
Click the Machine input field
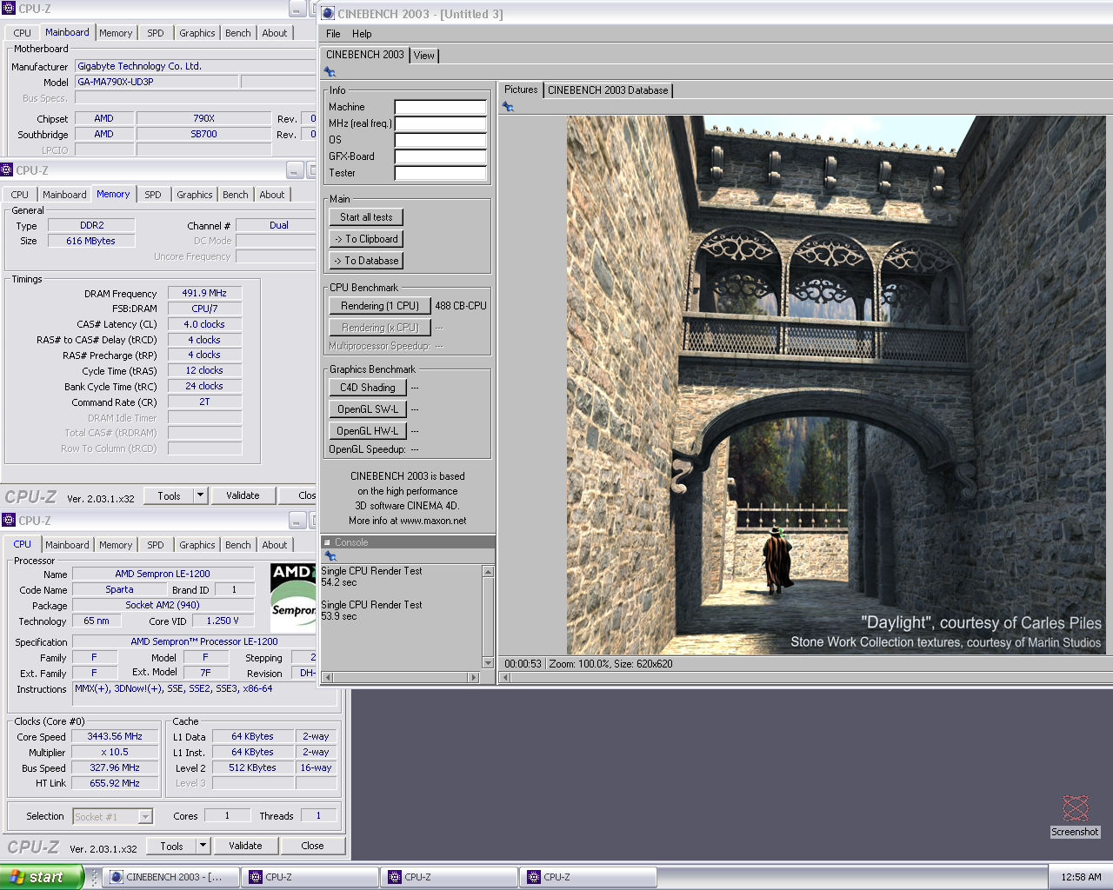tap(441, 107)
